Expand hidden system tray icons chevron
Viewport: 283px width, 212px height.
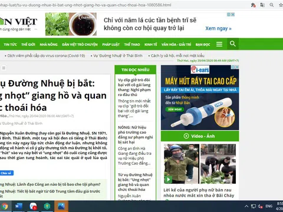tap(246, 206)
